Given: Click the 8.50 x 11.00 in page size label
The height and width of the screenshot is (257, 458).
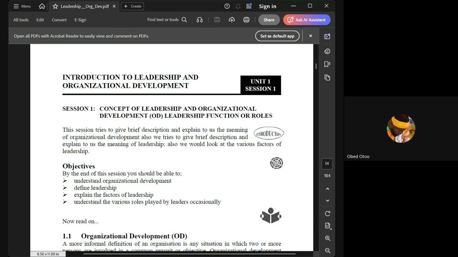Looking at the screenshot, I should pyautogui.click(x=48, y=254).
